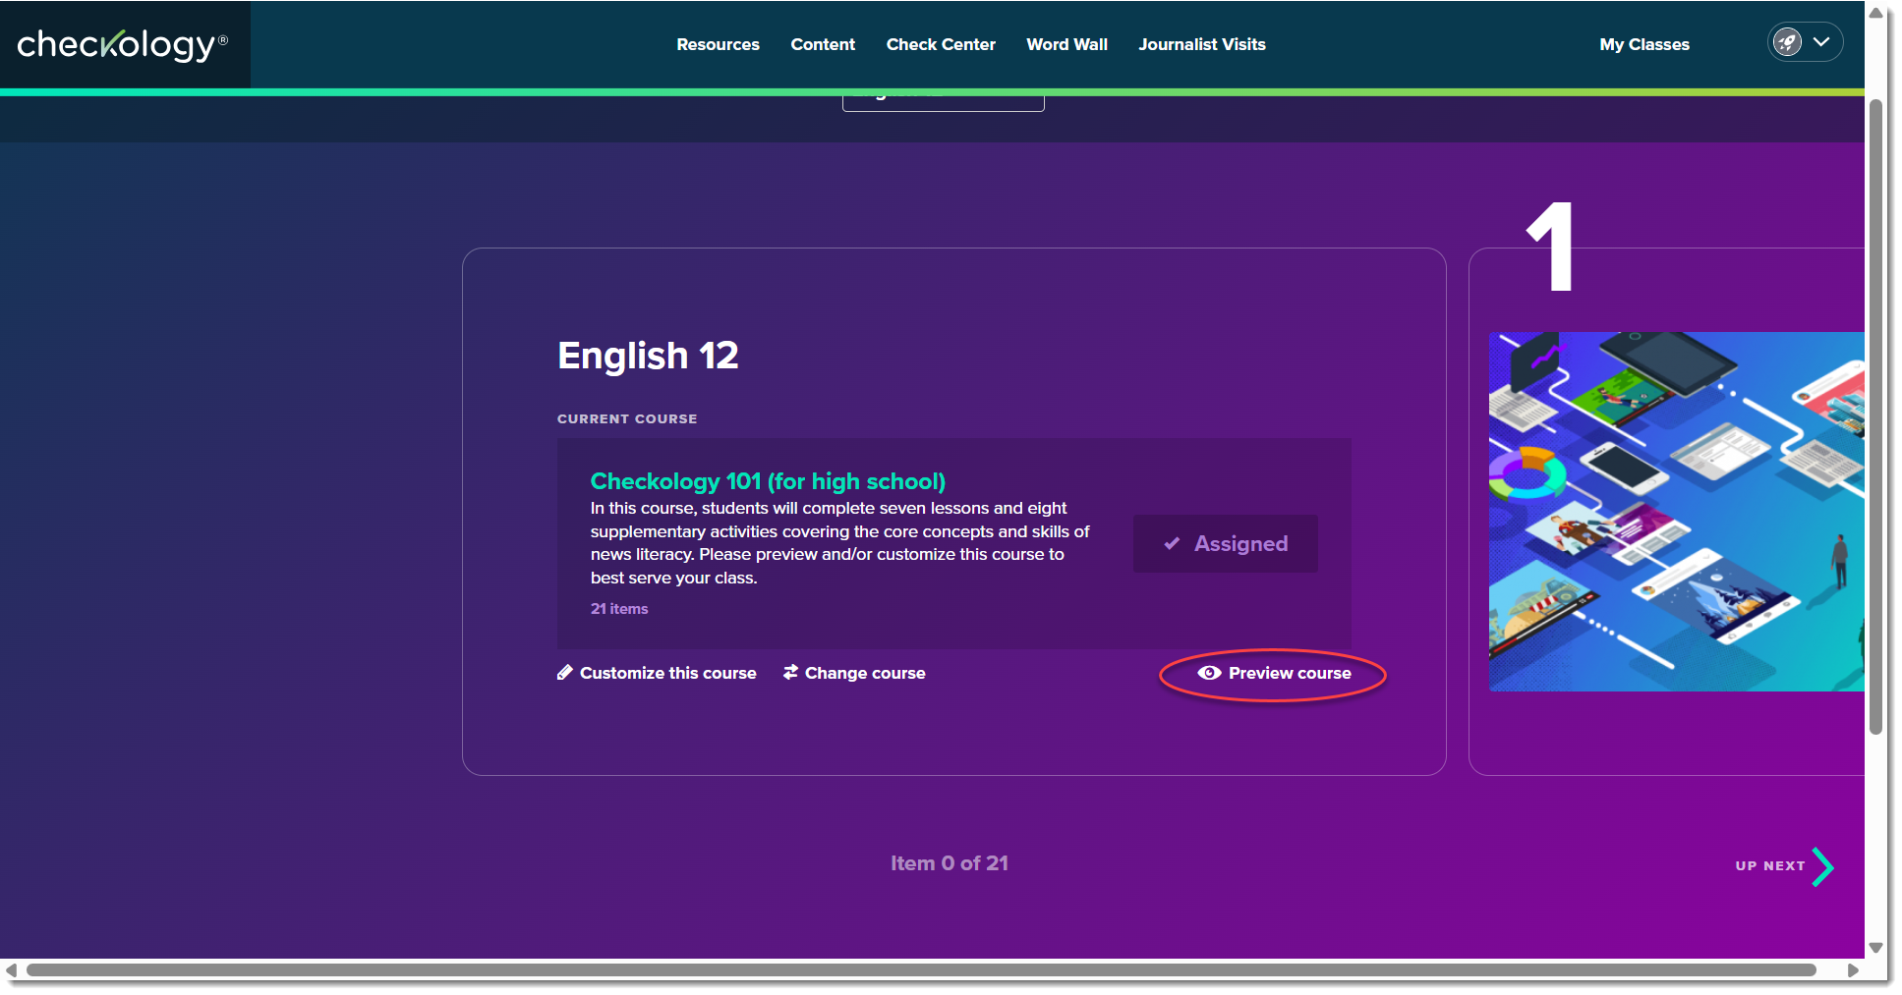Click the green UP NEXT chevron arrow
Viewport: 1902px width, 995px height.
(1823, 866)
